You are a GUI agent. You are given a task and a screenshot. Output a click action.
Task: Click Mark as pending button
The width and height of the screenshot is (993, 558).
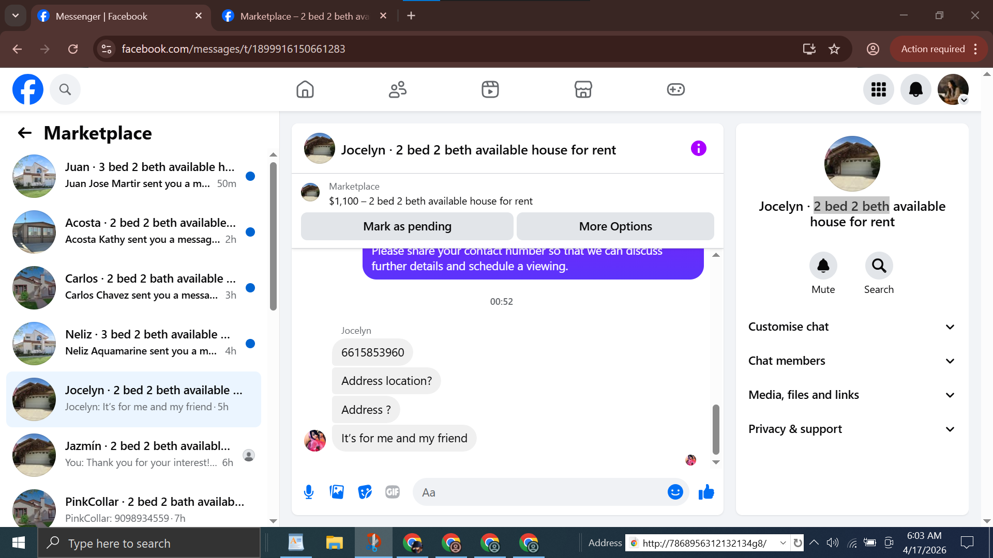coord(407,226)
